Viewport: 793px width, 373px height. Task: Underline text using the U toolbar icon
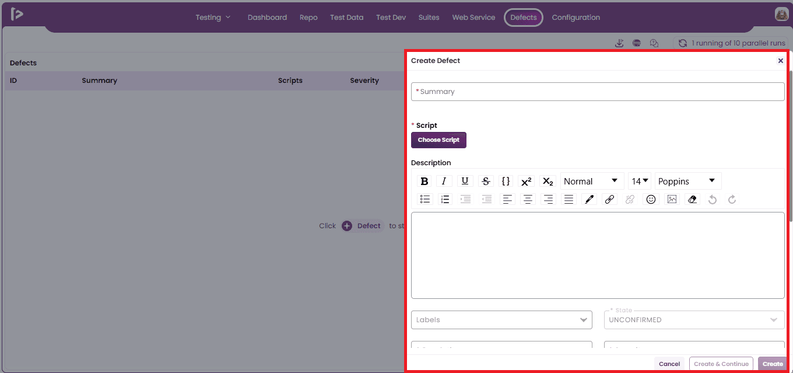point(465,181)
